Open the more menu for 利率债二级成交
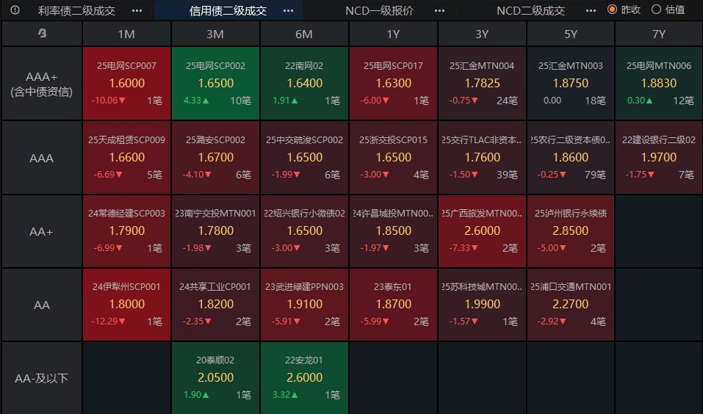 click(x=137, y=10)
